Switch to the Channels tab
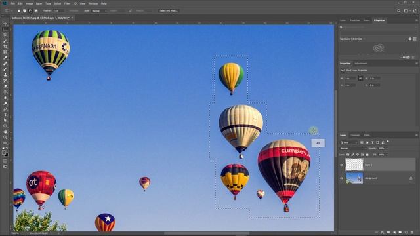The height and width of the screenshot is (236, 420). [355, 136]
